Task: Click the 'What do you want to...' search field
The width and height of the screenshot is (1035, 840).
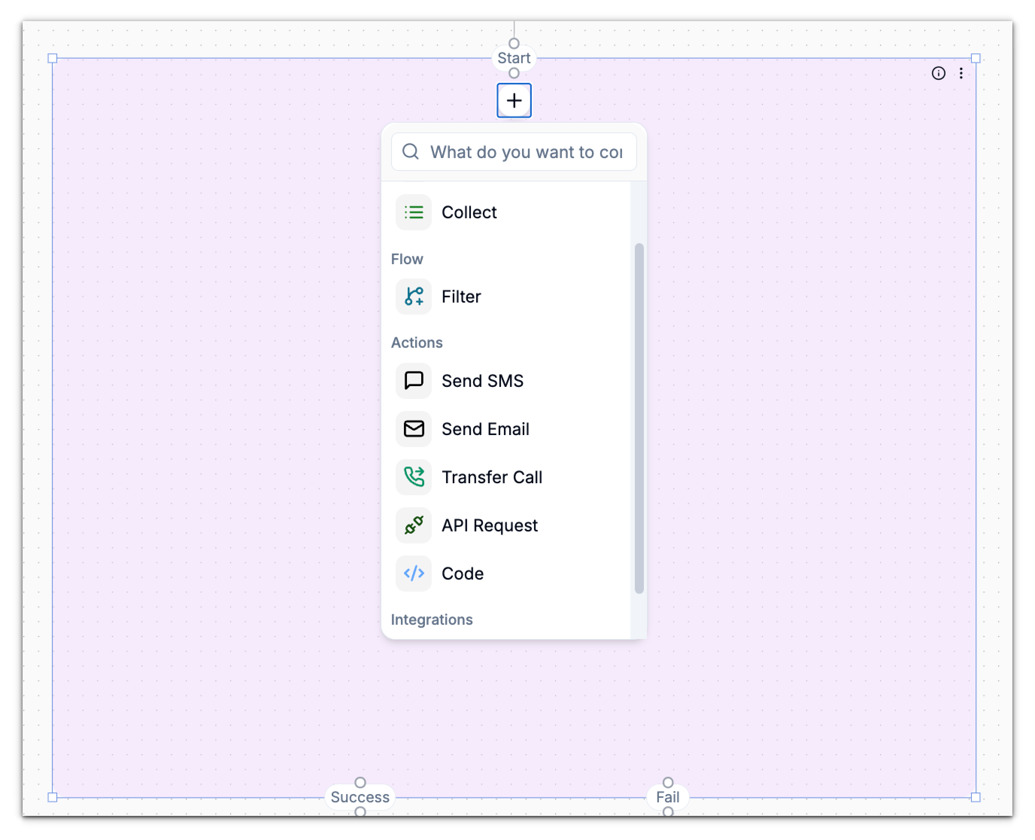Action: pos(525,152)
